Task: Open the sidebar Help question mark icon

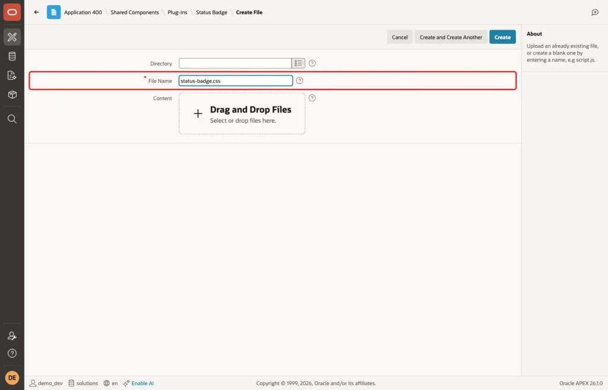Action: [12, 353]
